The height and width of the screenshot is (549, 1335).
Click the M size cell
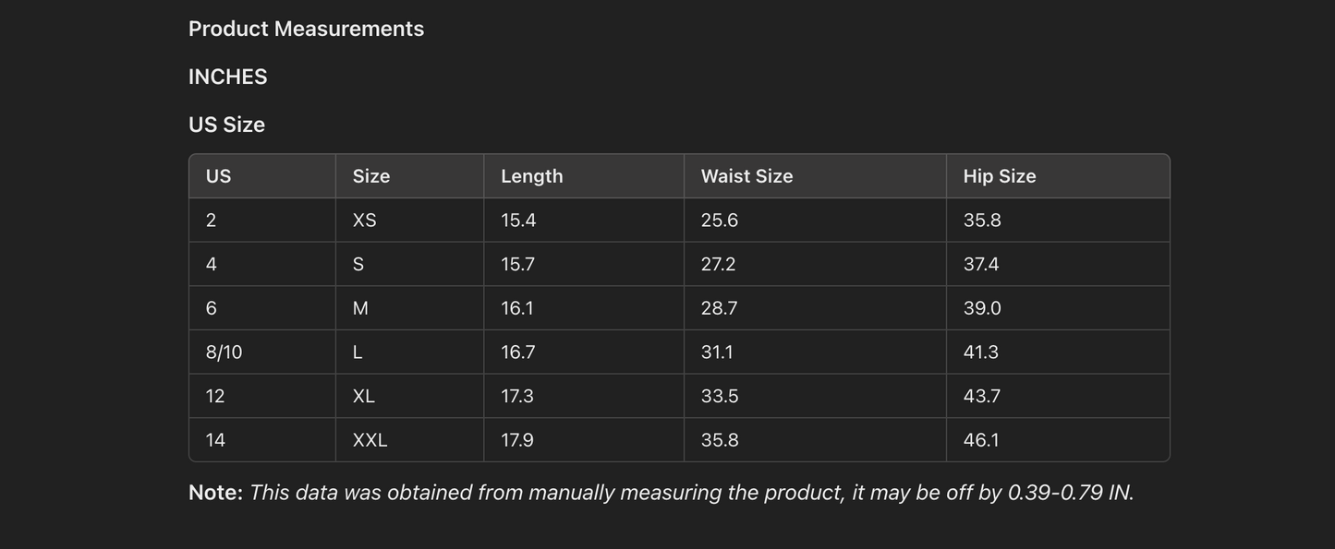click(360, 308)
